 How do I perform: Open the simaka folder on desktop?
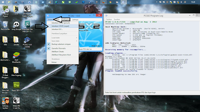click(16, 41)
